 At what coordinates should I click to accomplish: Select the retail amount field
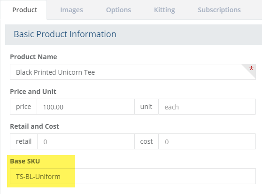point(86,141)
